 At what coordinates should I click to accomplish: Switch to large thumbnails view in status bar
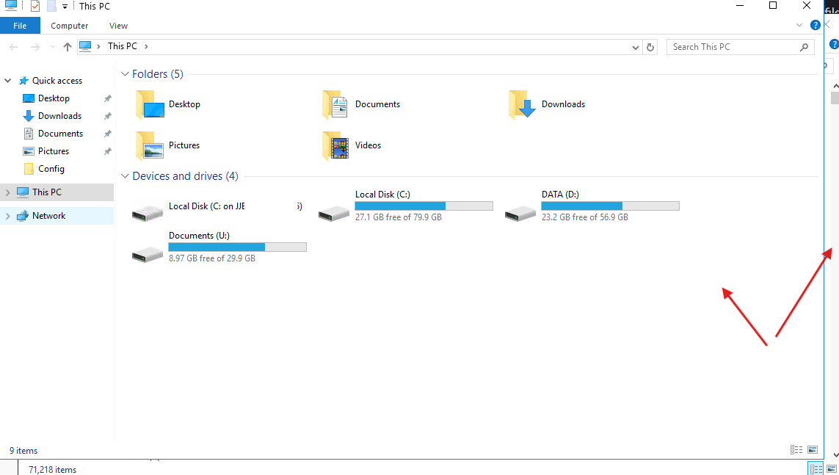(813, 450)
